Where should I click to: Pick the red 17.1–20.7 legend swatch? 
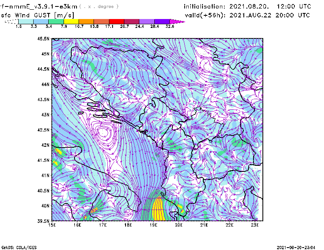coord(117,21)
